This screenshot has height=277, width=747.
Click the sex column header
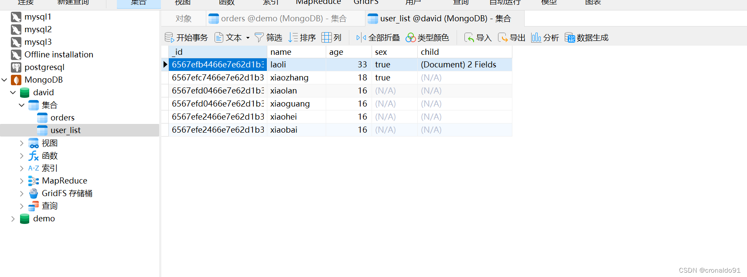[x=395, y=52]
